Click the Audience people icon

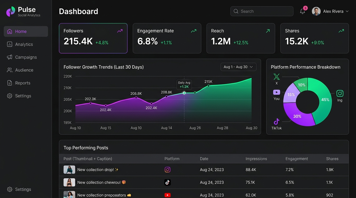click(10, 70)
